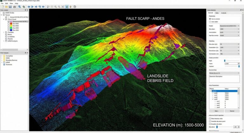Image resolution: width=244 pixels, height=133 pixels.
Task: Open the Help menu
Action: tap(17, 3)
